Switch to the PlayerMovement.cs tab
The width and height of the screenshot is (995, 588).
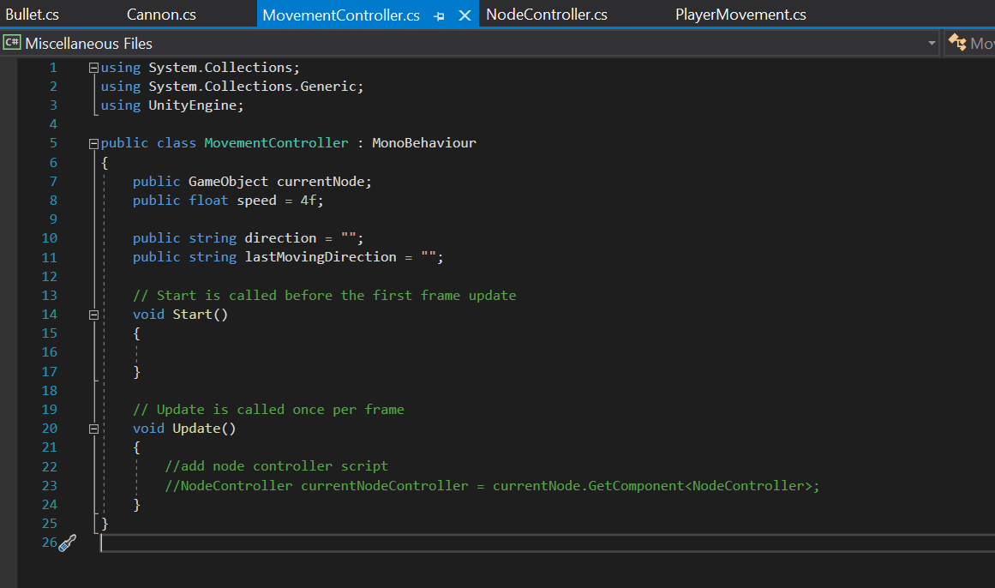[740, 14]
